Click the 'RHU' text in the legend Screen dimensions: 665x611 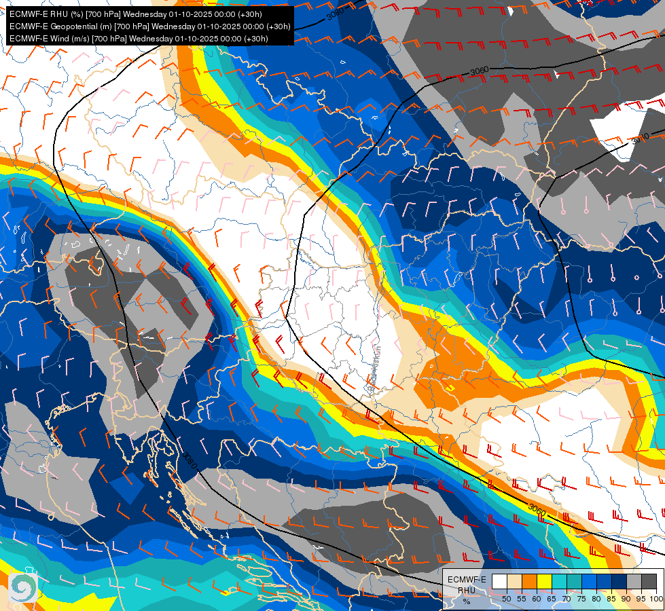click(467, 590)
